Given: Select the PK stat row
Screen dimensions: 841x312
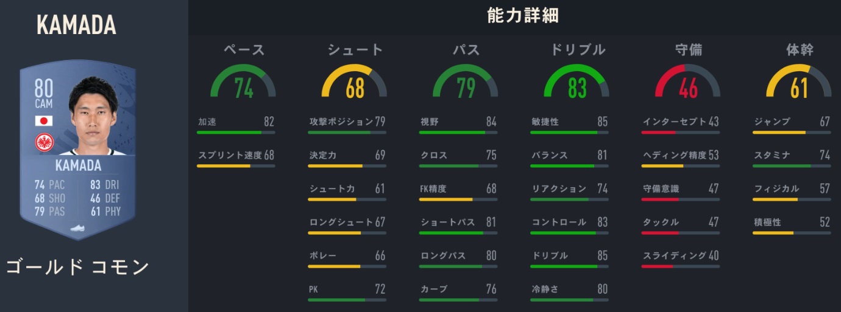Looking at the screenshot, I should 347,289.
